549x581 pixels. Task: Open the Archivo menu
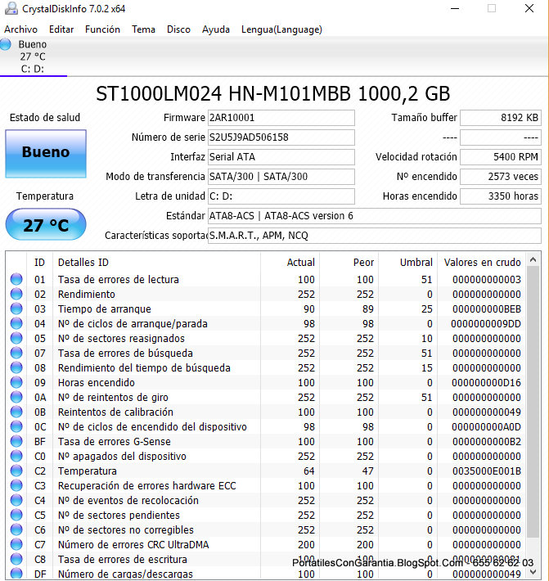click(x=20, y=29)
